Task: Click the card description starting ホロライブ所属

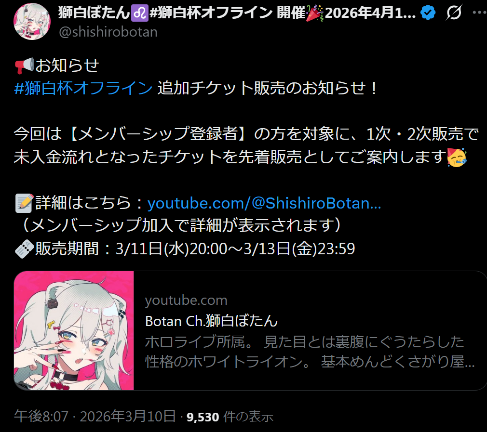Action: (310, 352)
